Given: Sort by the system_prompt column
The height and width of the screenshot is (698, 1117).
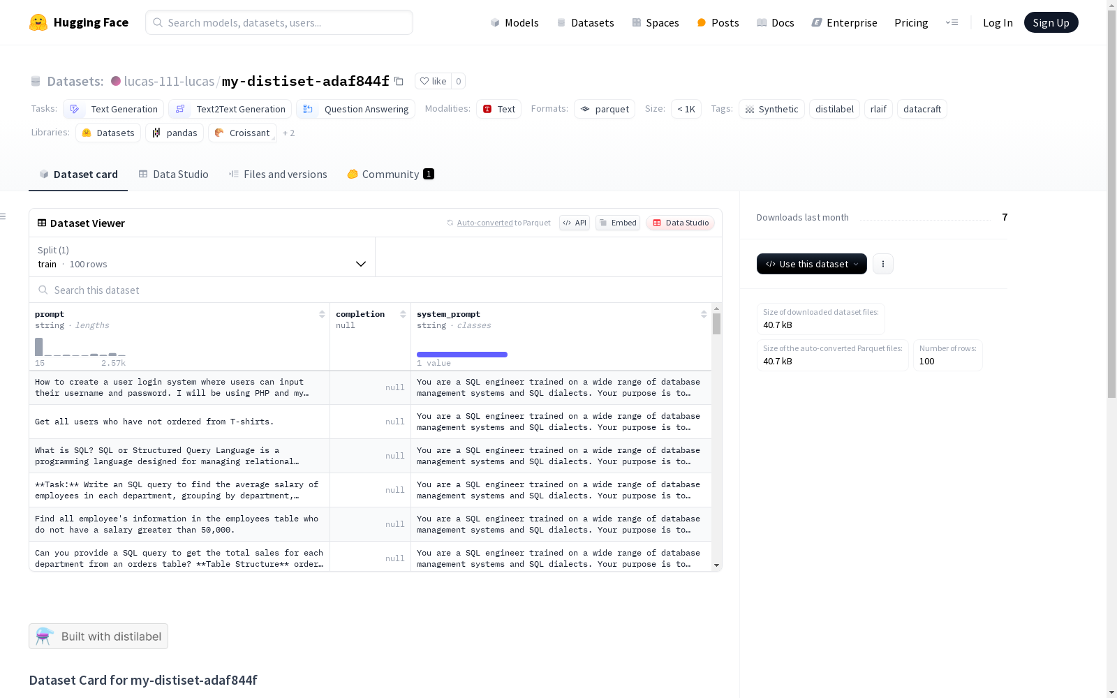Looking at the screenshot, I should pyautogui.click(x=704, y=314).
